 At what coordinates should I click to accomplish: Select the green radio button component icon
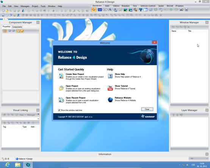[x=171, y=9]
